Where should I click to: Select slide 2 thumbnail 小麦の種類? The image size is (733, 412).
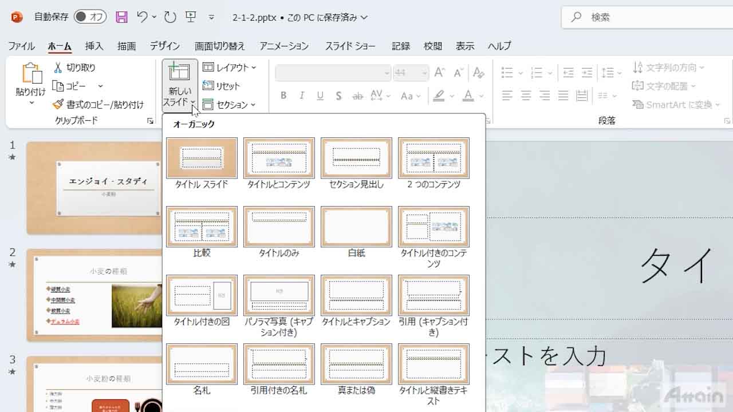pyautogui.click(x=94, y=295)
